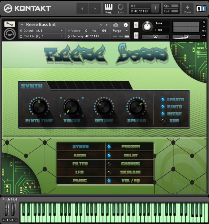Remove the instrument with the X button

(204, 22)
